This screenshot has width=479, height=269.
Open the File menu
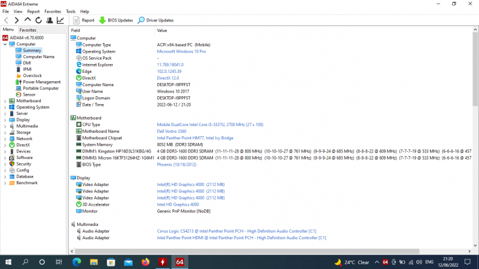click(x=5, y=11)
